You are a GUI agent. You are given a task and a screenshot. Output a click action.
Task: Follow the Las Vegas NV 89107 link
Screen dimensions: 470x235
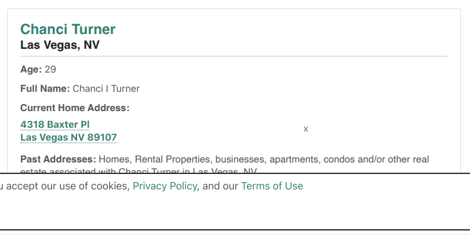pyautogui.click(x=69, y=137)
